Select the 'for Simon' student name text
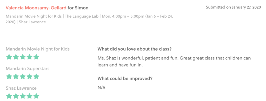Screen dimensions: 266x101 [78, 8]
